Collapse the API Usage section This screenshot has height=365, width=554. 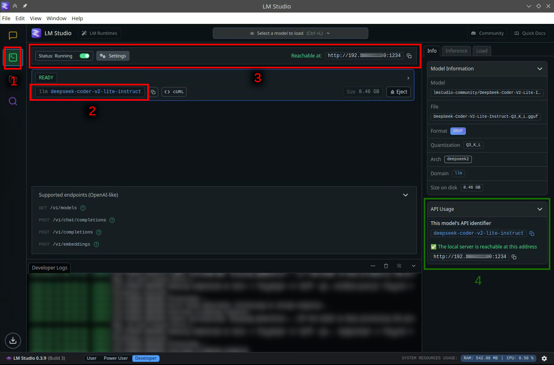(540, 209)
